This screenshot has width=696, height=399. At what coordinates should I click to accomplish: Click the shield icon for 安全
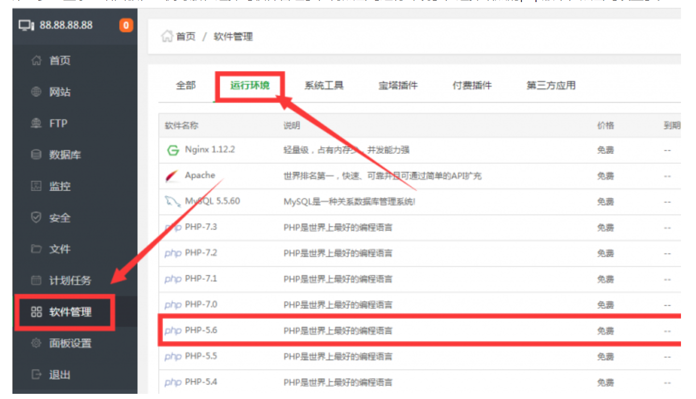pyautogui.click(x=36, y=218)
